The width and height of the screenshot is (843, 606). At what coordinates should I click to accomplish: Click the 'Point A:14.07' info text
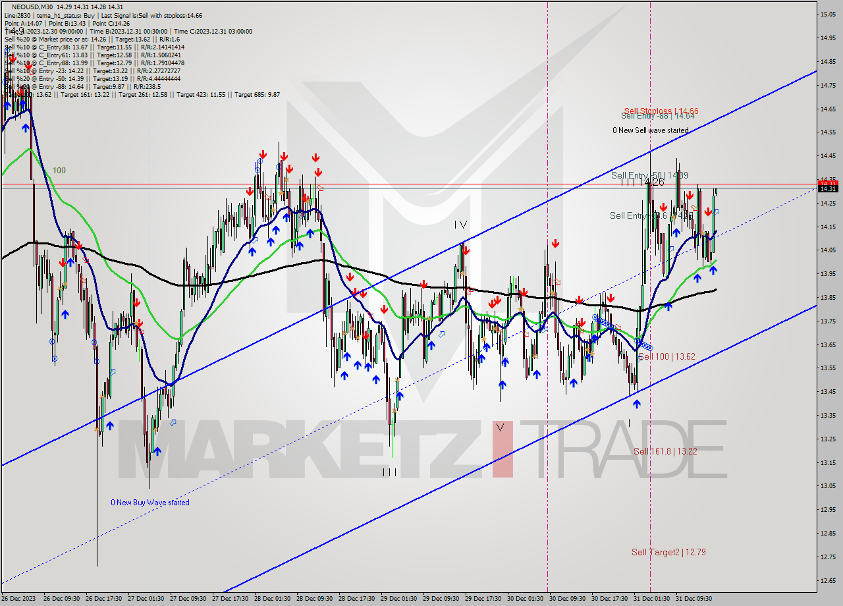(x=24, y=23)
